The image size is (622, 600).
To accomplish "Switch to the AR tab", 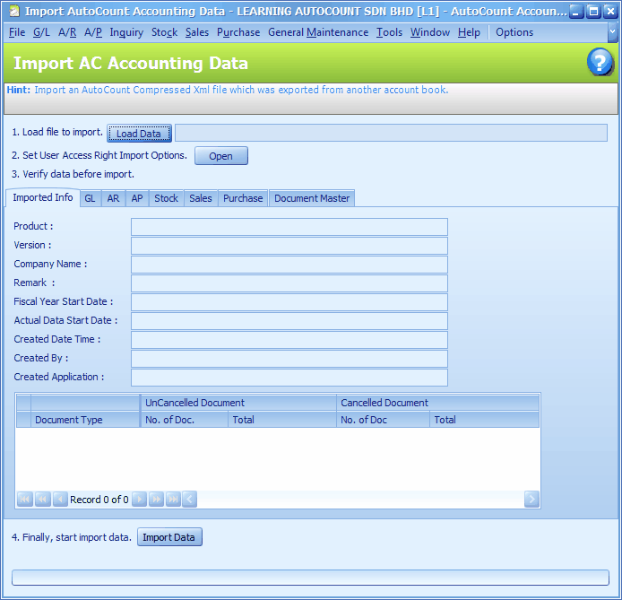I will pos(113,198).
